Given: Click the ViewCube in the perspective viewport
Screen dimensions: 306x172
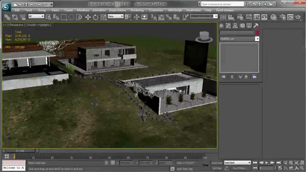Looking at the screenshot, I should (204, 37).
